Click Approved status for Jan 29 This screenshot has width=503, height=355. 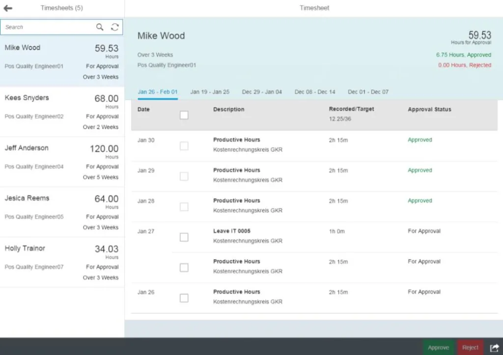pyautogui.click(x=419, y=170)
